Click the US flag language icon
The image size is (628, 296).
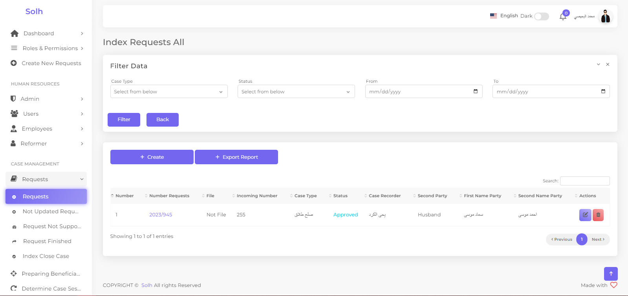(493, 16)
